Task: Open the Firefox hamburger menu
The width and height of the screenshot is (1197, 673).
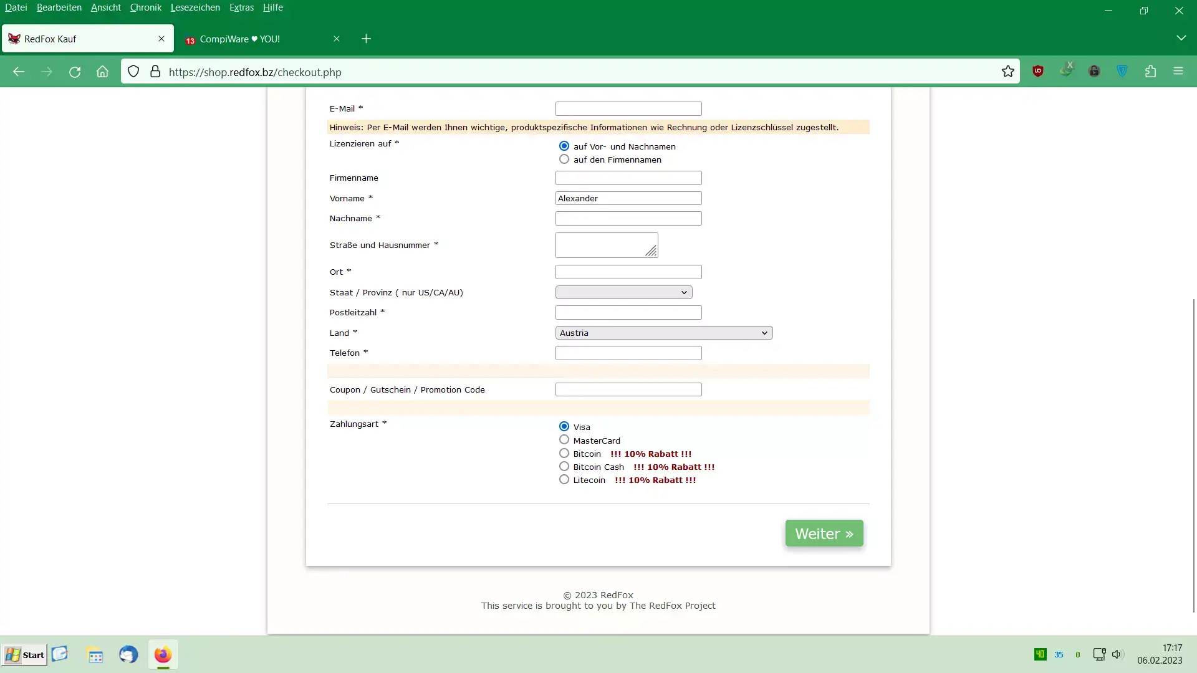Action: tap(1178, 71)
